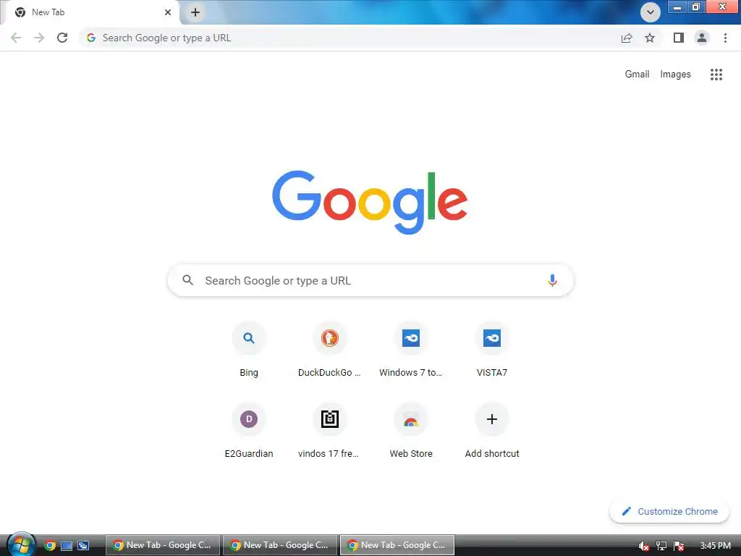Bookmark this tab with the star icon

[x=650, y=38]
